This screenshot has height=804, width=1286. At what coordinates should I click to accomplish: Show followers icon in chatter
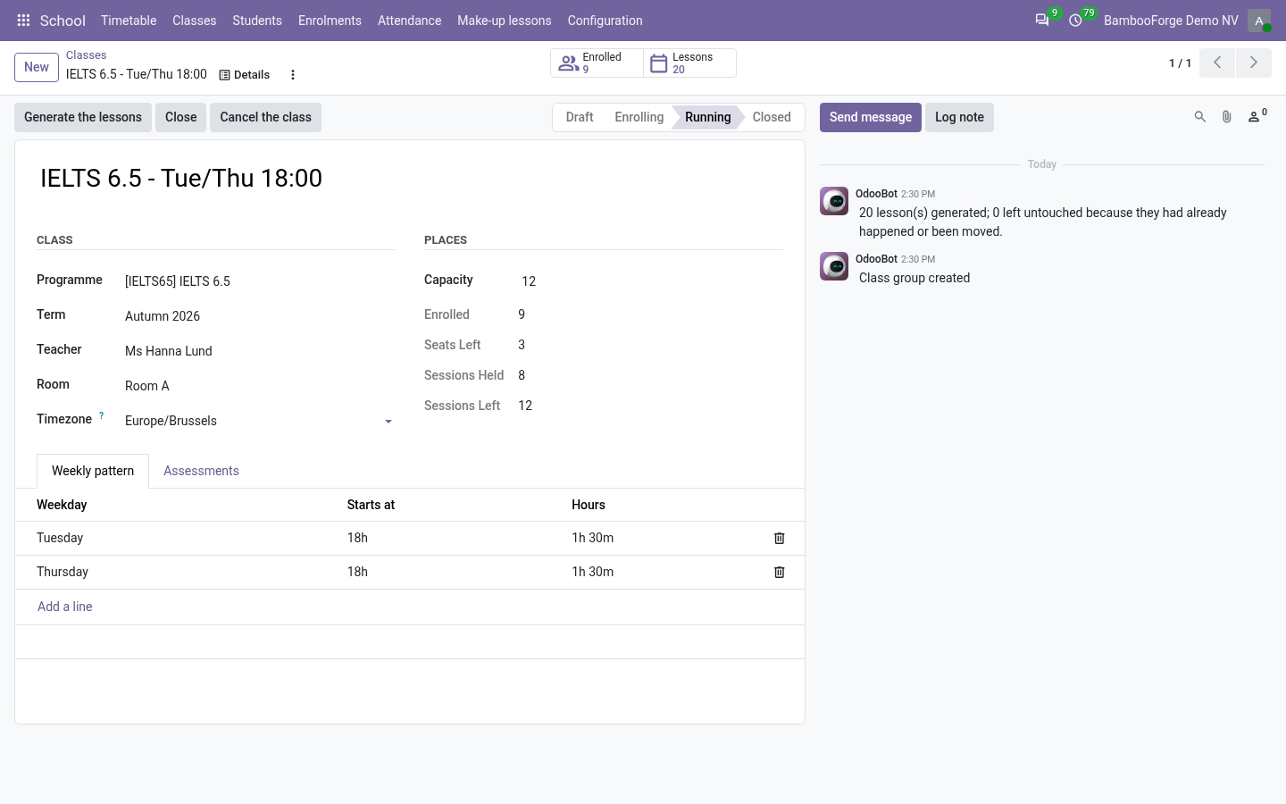point(1257,116)
